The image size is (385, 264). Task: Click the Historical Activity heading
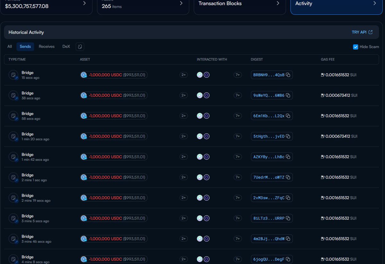pos(26,32)
